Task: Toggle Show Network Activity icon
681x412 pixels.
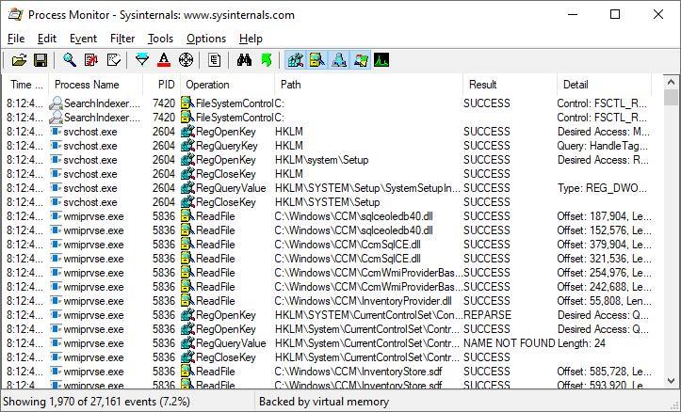Action: [x=339, y=60]
